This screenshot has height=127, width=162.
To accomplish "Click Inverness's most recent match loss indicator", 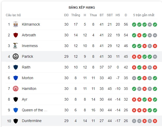I will click(155, 46).
